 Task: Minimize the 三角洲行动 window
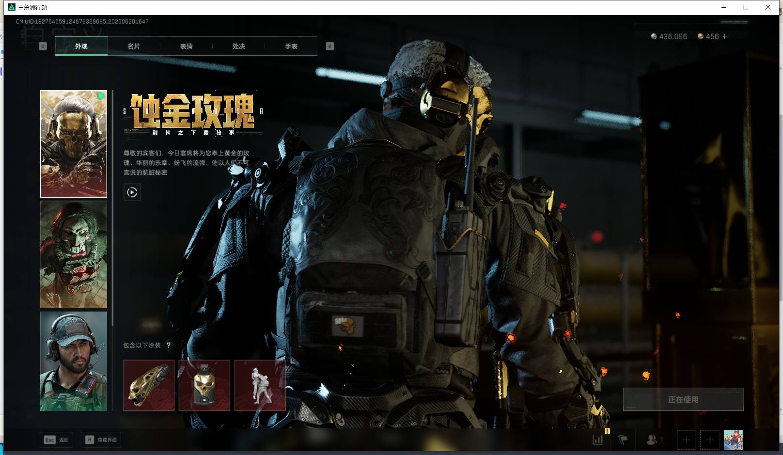click(x=724, y=7)
